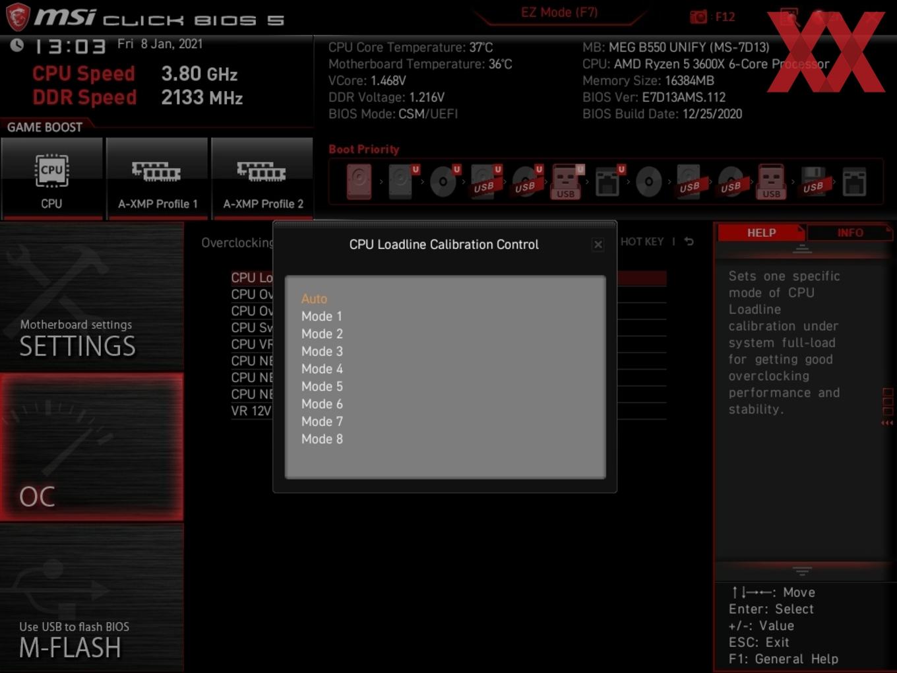The image size is (897, 673).
Task: Choose Mode 3 for loadline calibration
Action: (322, 352)
